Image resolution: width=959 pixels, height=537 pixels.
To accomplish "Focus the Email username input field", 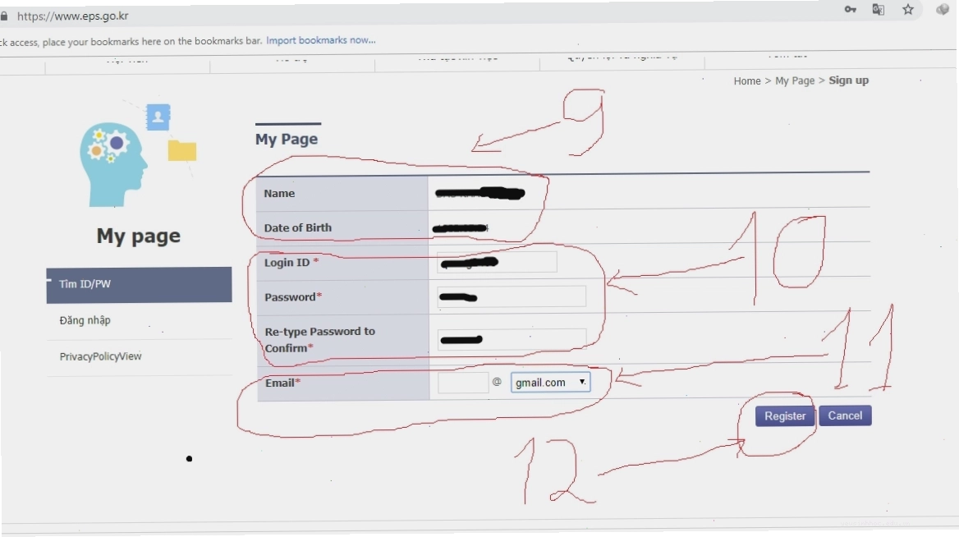I will pyautogui.click(x=463, y=383).
